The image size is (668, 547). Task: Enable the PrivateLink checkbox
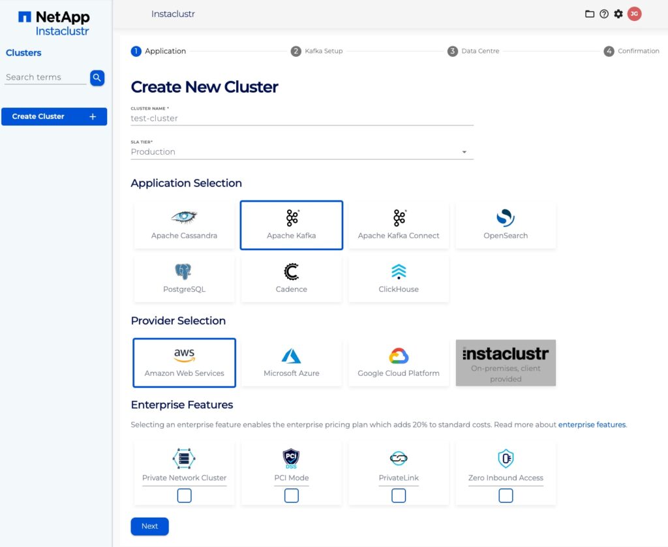(x=399, y=496)
